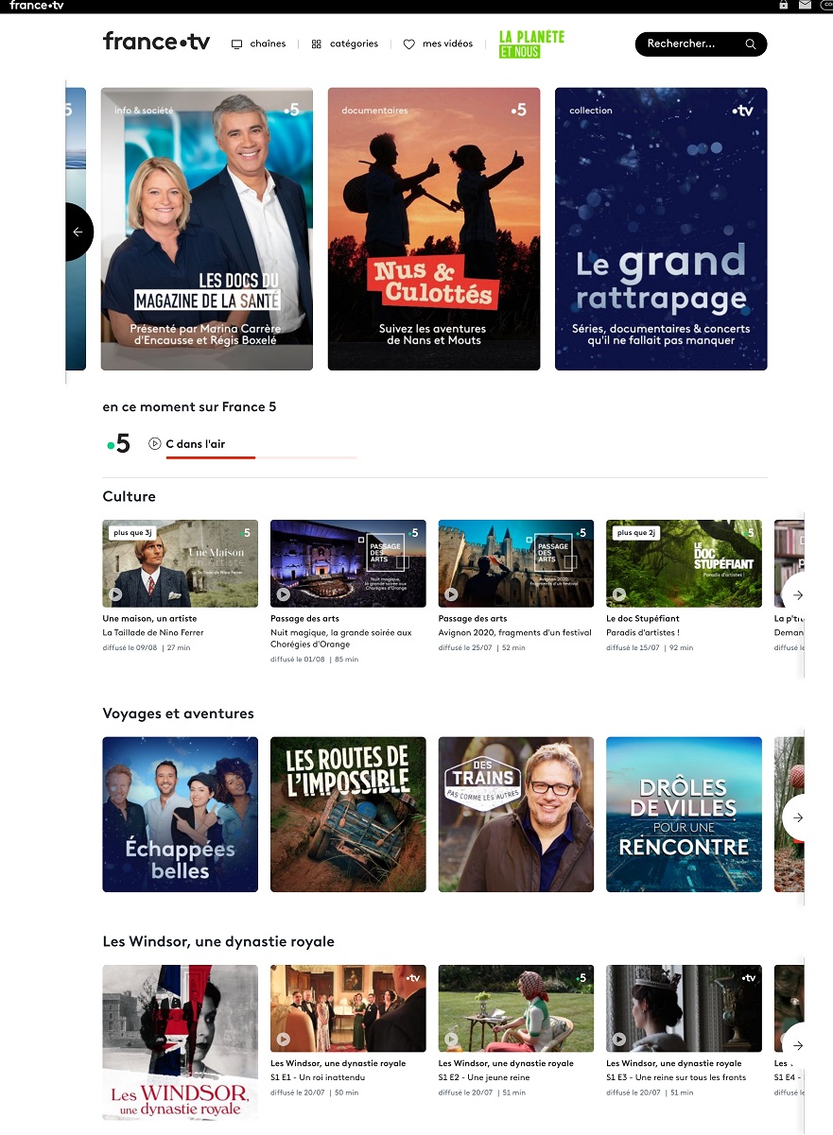Click the heart icon beside mes vidéos
833x1135 pixels.
click(408, 44)
